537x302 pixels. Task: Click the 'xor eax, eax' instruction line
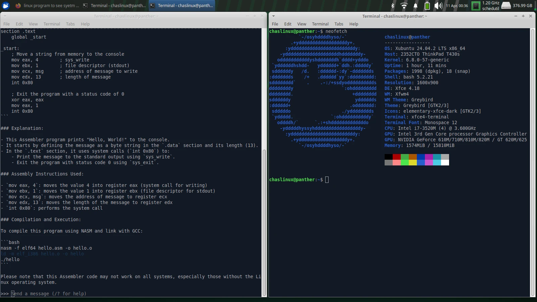click(x=28, y=100)
